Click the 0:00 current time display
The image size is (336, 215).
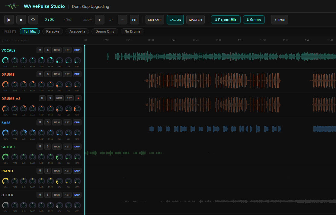50,20
